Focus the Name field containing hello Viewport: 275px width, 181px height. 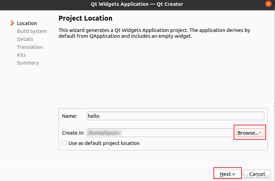pos(176,116)
